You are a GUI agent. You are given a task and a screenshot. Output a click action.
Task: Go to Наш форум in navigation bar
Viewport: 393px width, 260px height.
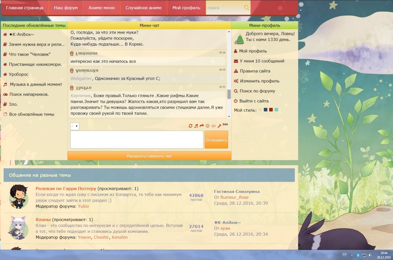66,8
